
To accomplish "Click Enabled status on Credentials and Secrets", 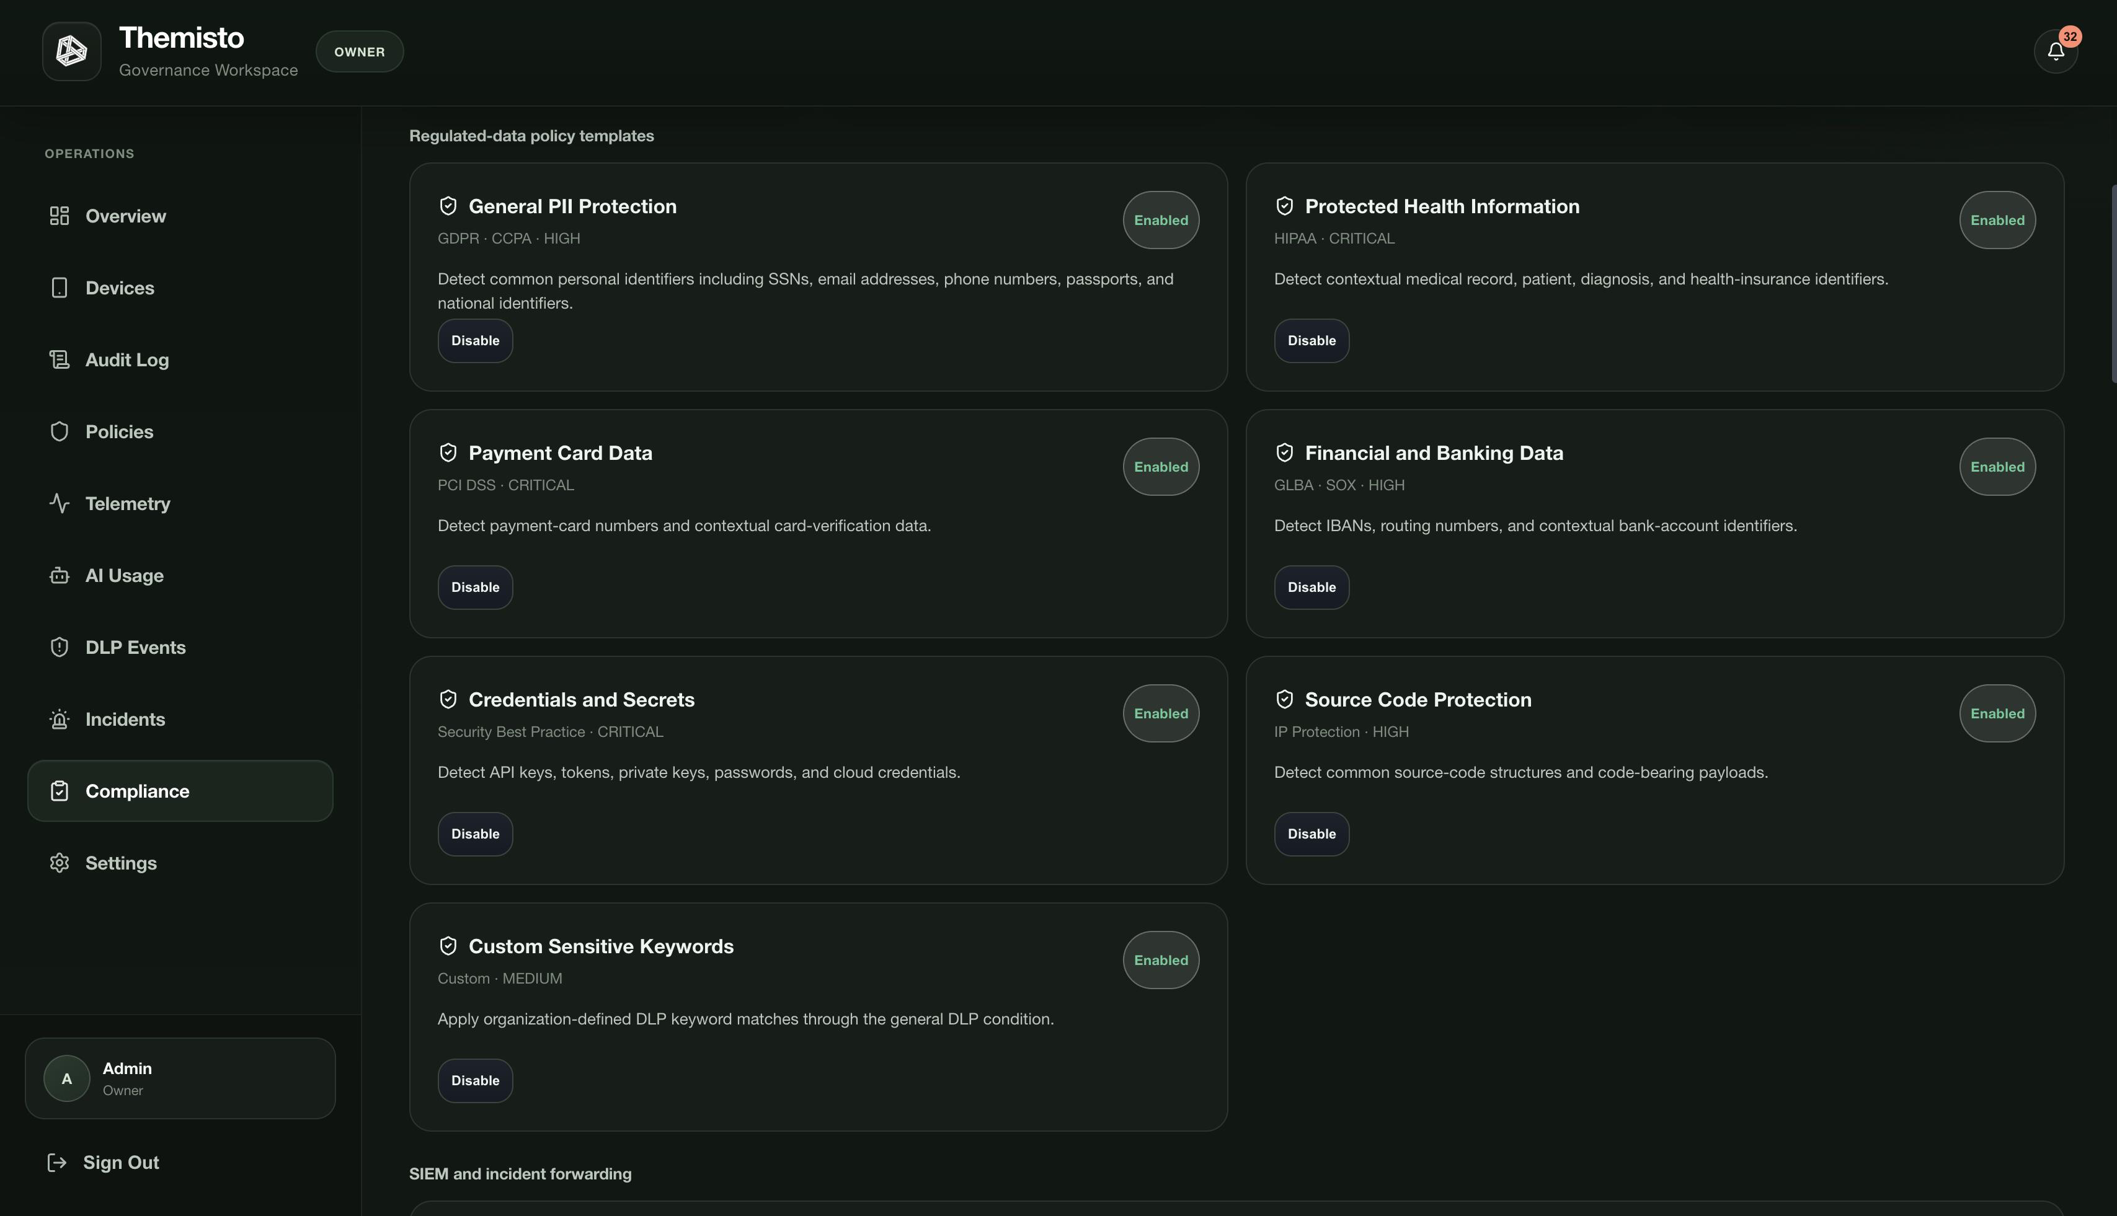I will point(1160,713).
